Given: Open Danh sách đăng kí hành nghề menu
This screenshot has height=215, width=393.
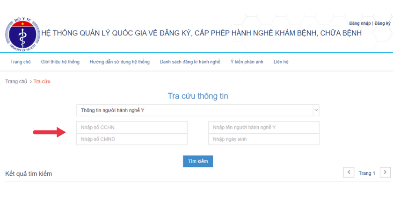Looking at the screenshot, I should [190, 62].
